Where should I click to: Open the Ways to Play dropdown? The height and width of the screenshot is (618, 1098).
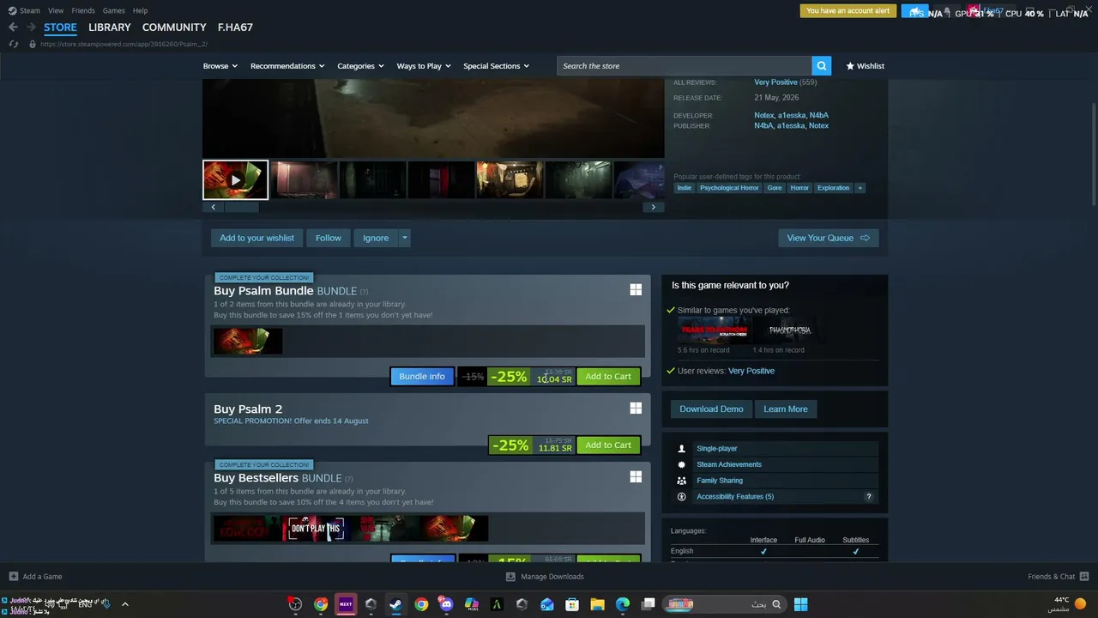(424, 66)
